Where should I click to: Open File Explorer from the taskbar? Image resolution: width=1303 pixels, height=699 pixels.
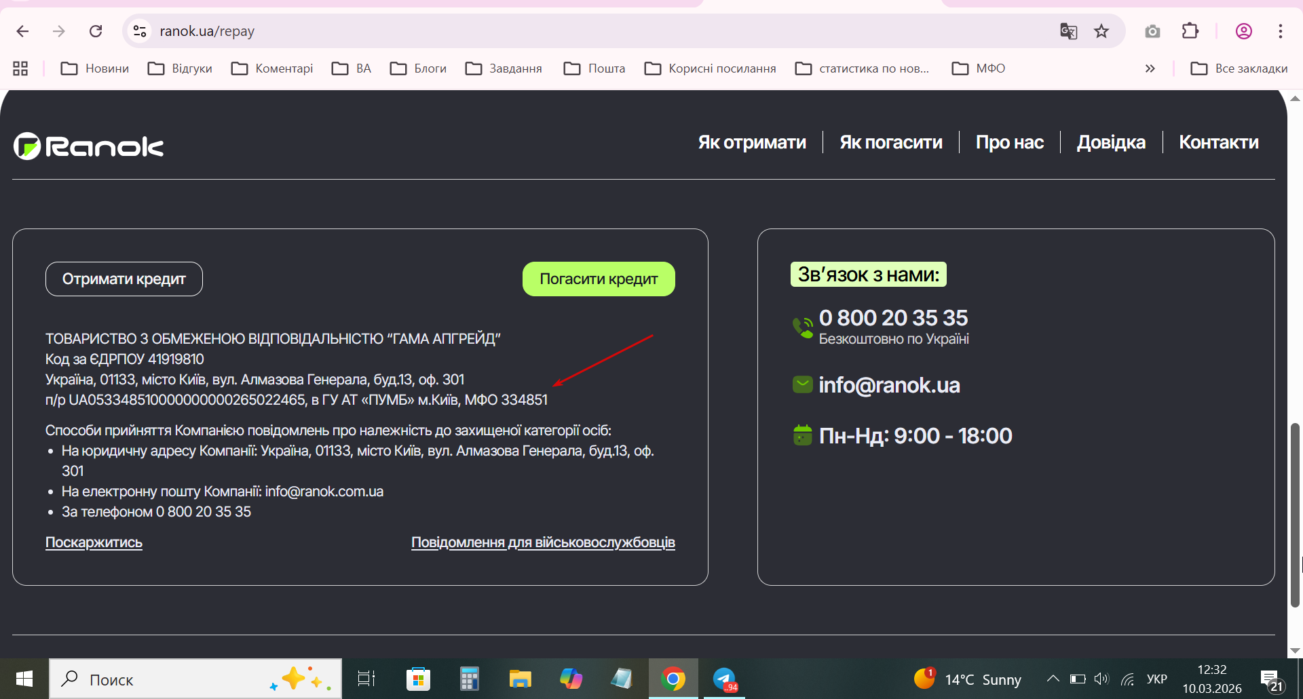click(x=520, y=679)
